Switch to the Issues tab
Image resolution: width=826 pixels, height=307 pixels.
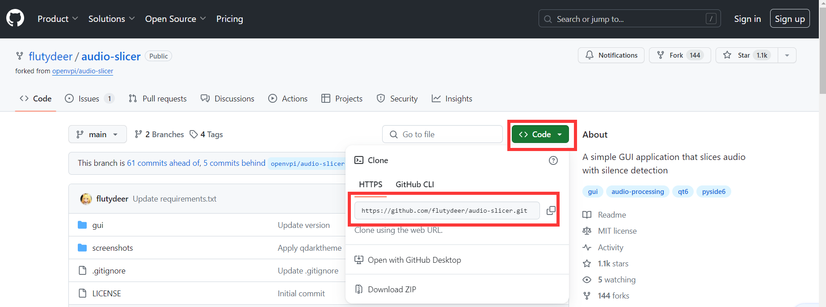pyautogui.click(x=89, y=99)
